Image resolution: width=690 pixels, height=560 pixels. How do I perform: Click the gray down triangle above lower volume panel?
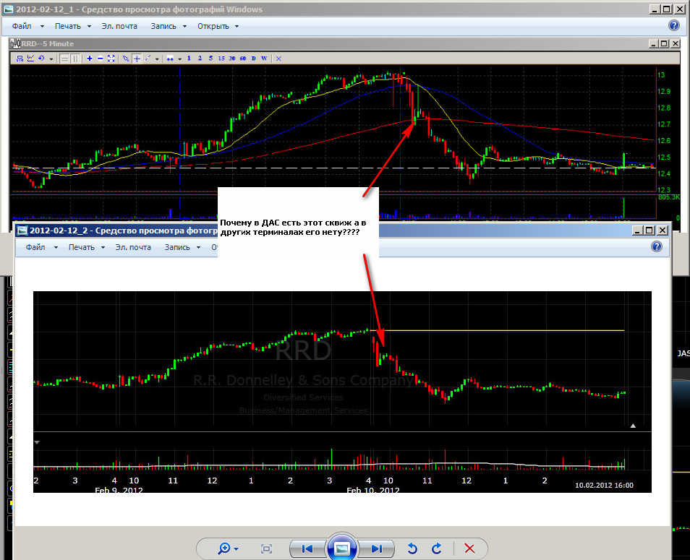tap(37, 442)
